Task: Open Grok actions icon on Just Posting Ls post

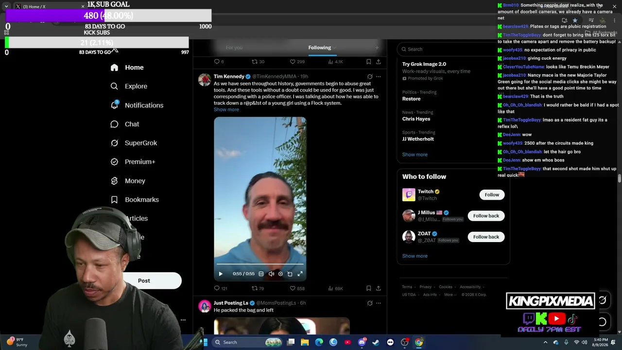Action: pyautogui.click(x=370, y=303)
